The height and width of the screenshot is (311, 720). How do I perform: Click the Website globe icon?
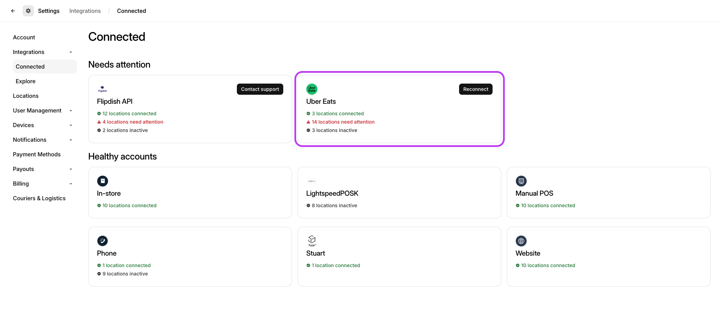(x=521, y=241)
